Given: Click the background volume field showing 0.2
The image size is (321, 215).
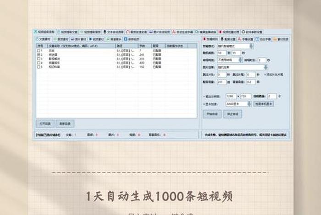Looking at the screenshot, I should tap(250, 82).
